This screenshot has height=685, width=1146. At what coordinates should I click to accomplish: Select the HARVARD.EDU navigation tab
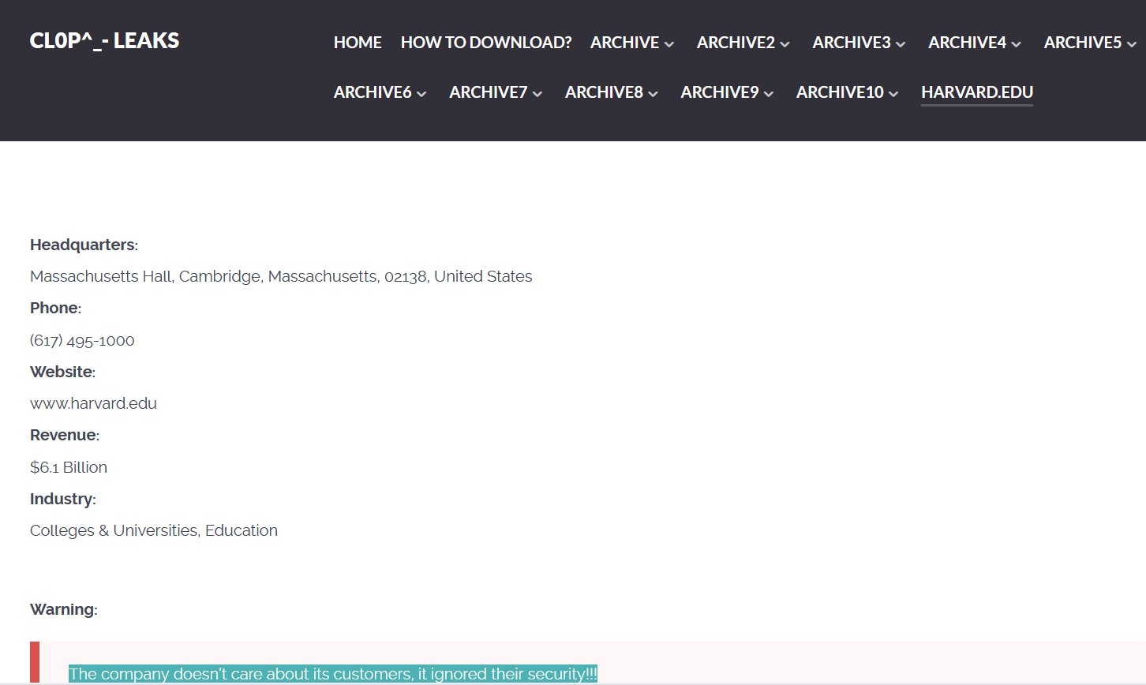[x=977, y=92]
